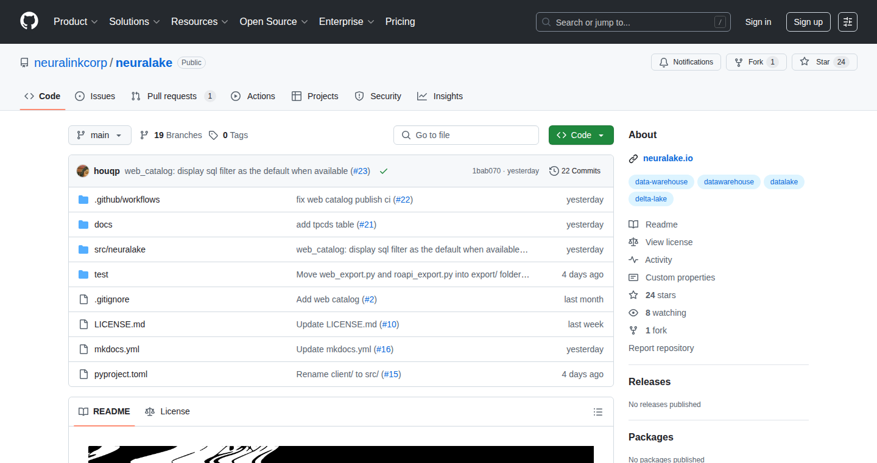Expand the Resources menu

[x=200, y=21]
